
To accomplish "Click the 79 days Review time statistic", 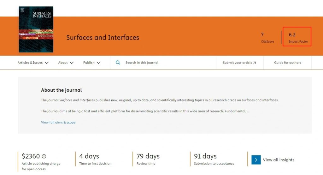I will point(148,159).
